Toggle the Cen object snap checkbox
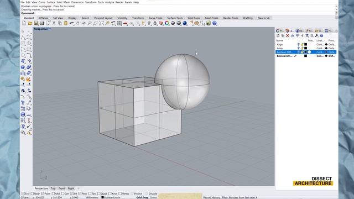Image resolution: width=354 pixels, height=199 pixels. [x=63, y=193]
